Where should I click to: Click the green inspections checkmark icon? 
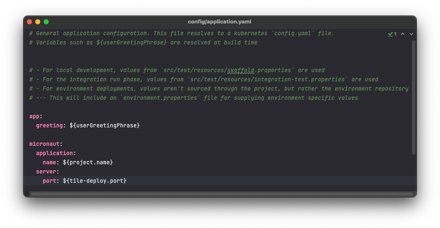point(391,34)
